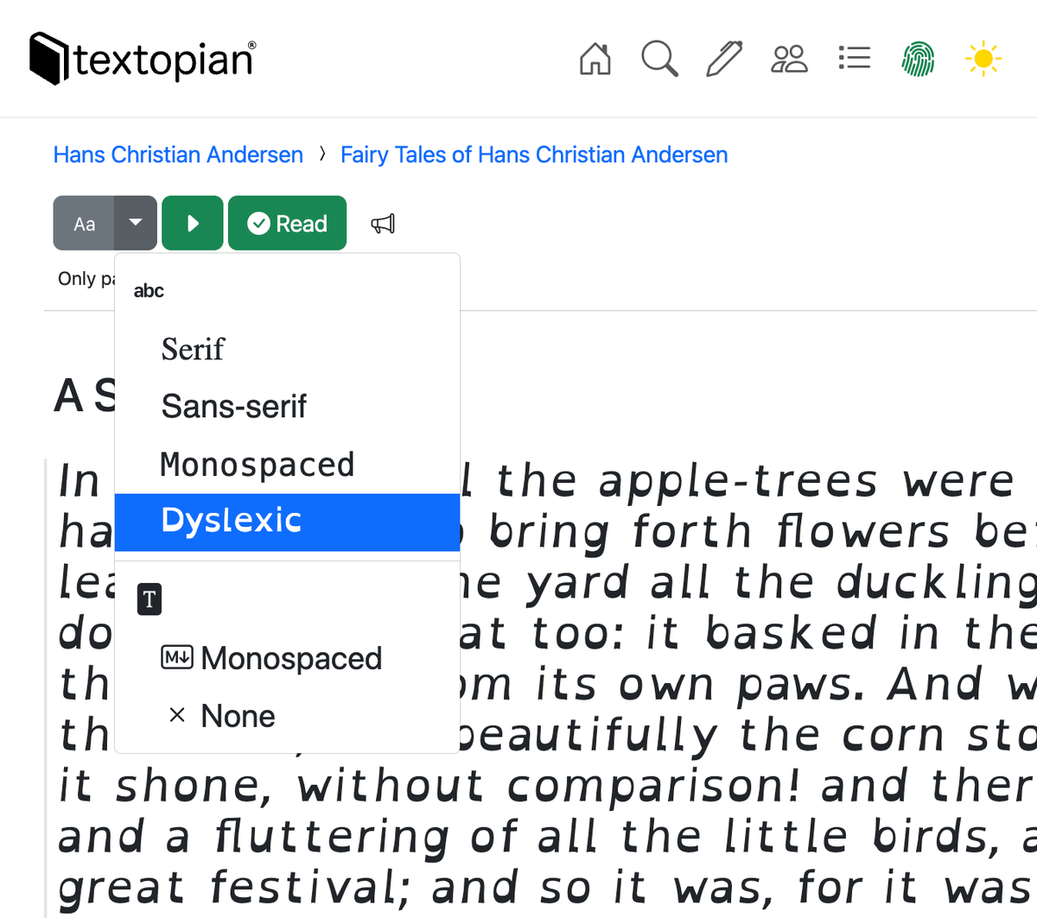Image resolution: width=1037 pixels, height=918 pixels.
Task: Choose the Monospaced font under abc
Action: [x=287, y=465]
